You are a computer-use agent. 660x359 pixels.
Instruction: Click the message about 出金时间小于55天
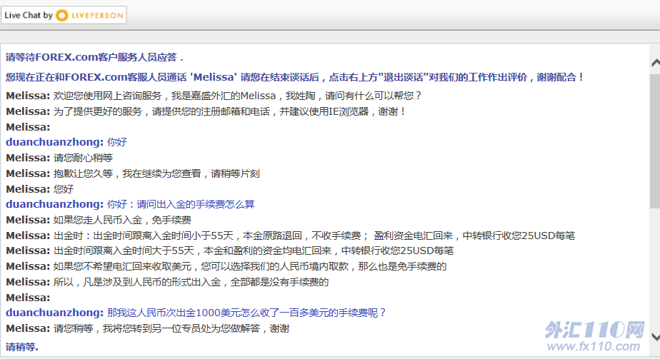(291, 236)
